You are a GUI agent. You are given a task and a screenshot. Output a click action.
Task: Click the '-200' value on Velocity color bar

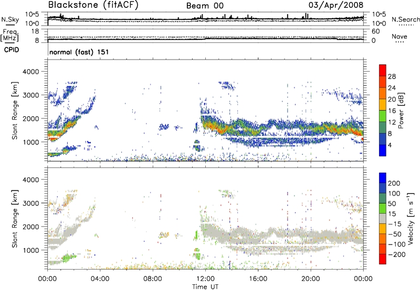[396, 254]
